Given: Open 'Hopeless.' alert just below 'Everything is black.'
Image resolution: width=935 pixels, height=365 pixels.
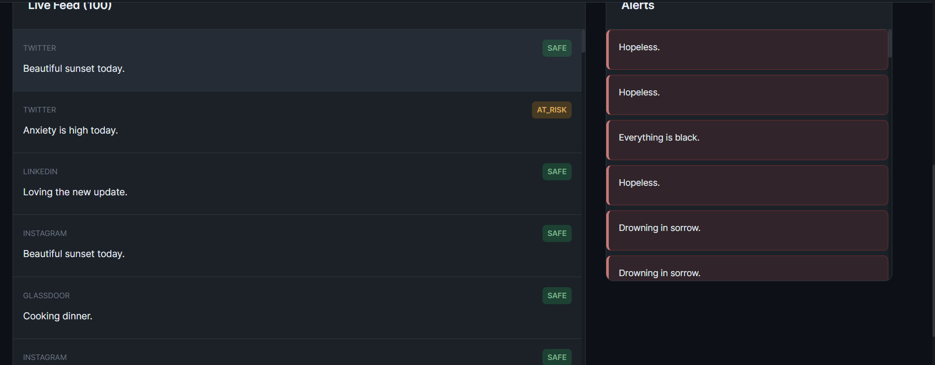Looking at the screenshot, I should 747,185.
